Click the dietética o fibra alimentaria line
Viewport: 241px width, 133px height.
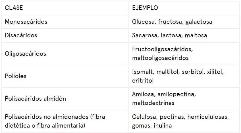click(x=44, y=126)
